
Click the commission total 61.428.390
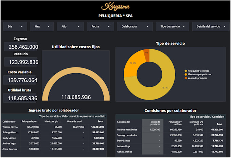217,130
